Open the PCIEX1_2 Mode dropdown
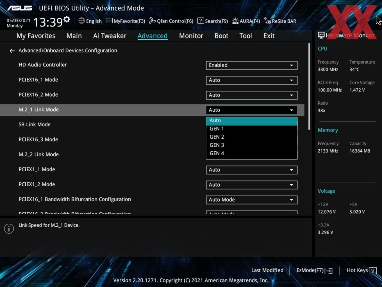 (x=252, y=185)
